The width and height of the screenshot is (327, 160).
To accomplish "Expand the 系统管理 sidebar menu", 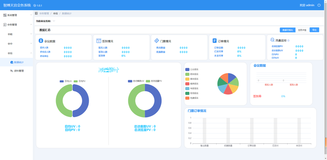I will click(x=16, y=15).
